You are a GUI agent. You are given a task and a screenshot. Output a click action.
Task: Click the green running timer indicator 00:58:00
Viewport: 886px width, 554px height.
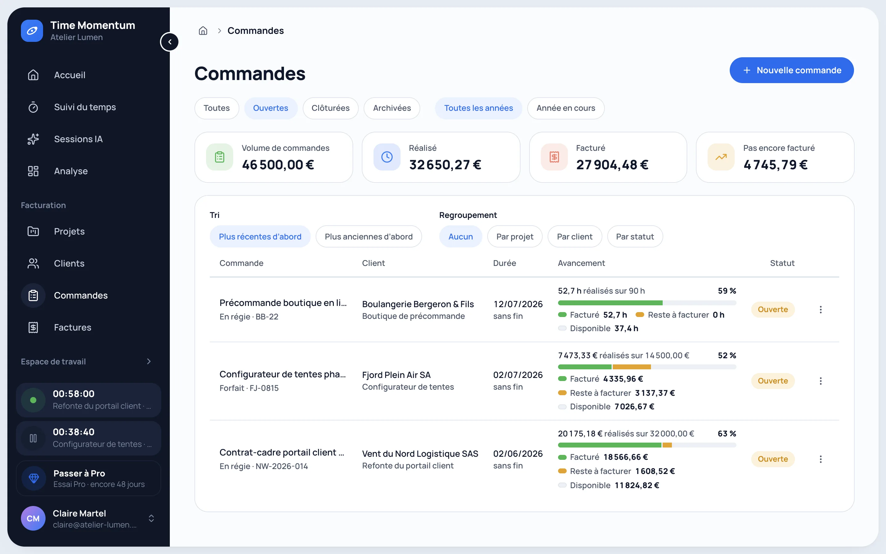tap(33, 400)
